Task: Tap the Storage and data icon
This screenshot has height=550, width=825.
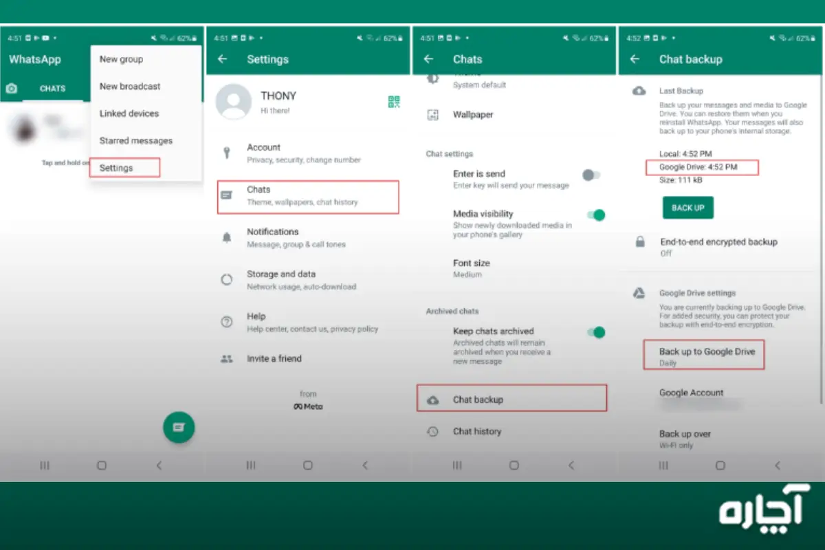Action: click(225, 279)
